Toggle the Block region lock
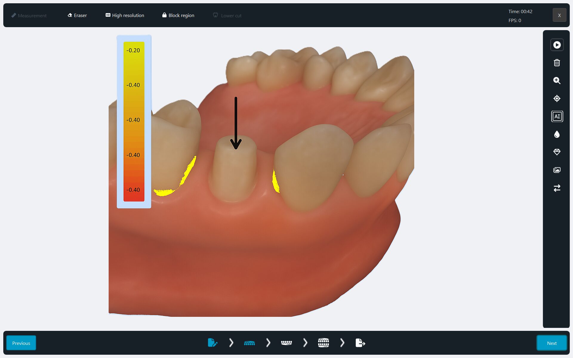This screenshot has width=573, height=358. coord(178,15)
